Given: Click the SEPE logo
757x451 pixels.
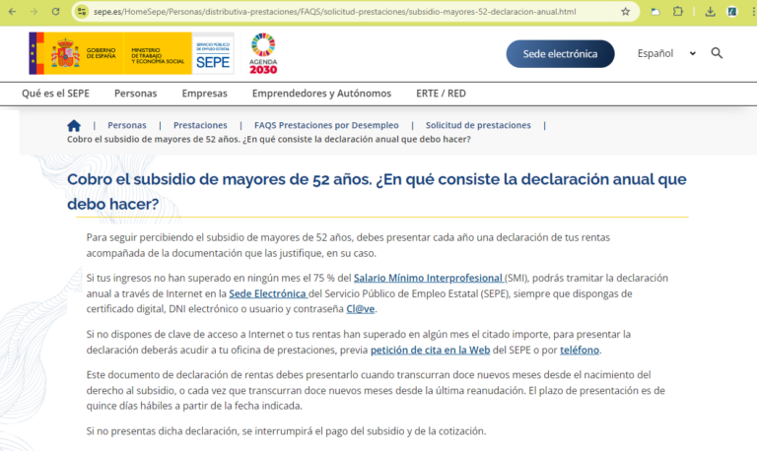Looking at the screenshot, I should [x=213, y=53].
